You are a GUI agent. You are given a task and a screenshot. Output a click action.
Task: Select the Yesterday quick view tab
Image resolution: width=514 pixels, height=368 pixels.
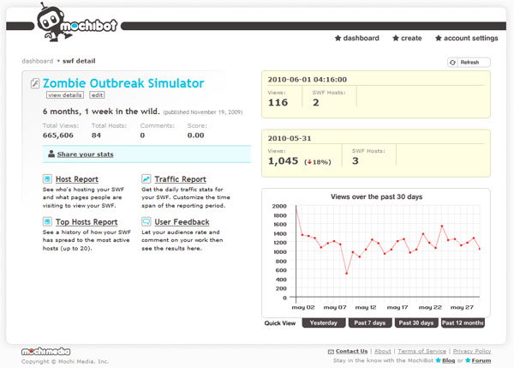point(324,323)
